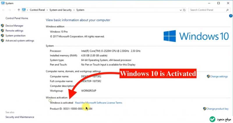Click 'View basic information about your computer' heading

coord(78,20)
